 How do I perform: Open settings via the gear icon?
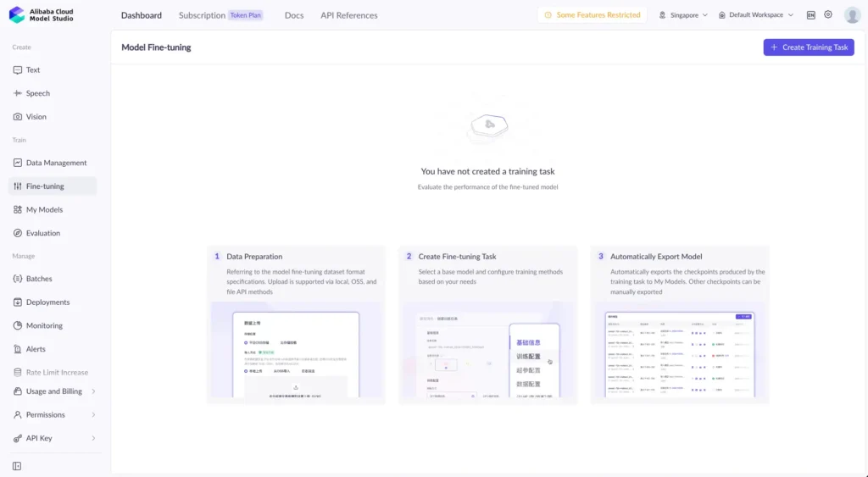(828, 15)
